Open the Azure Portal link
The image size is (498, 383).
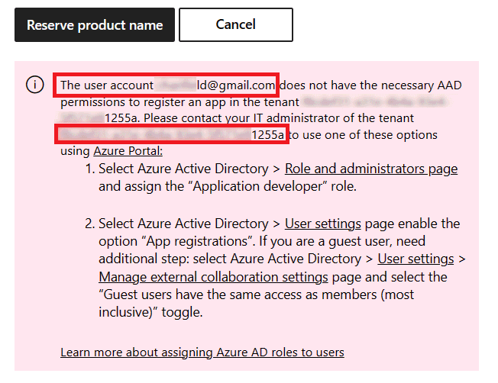128,151
